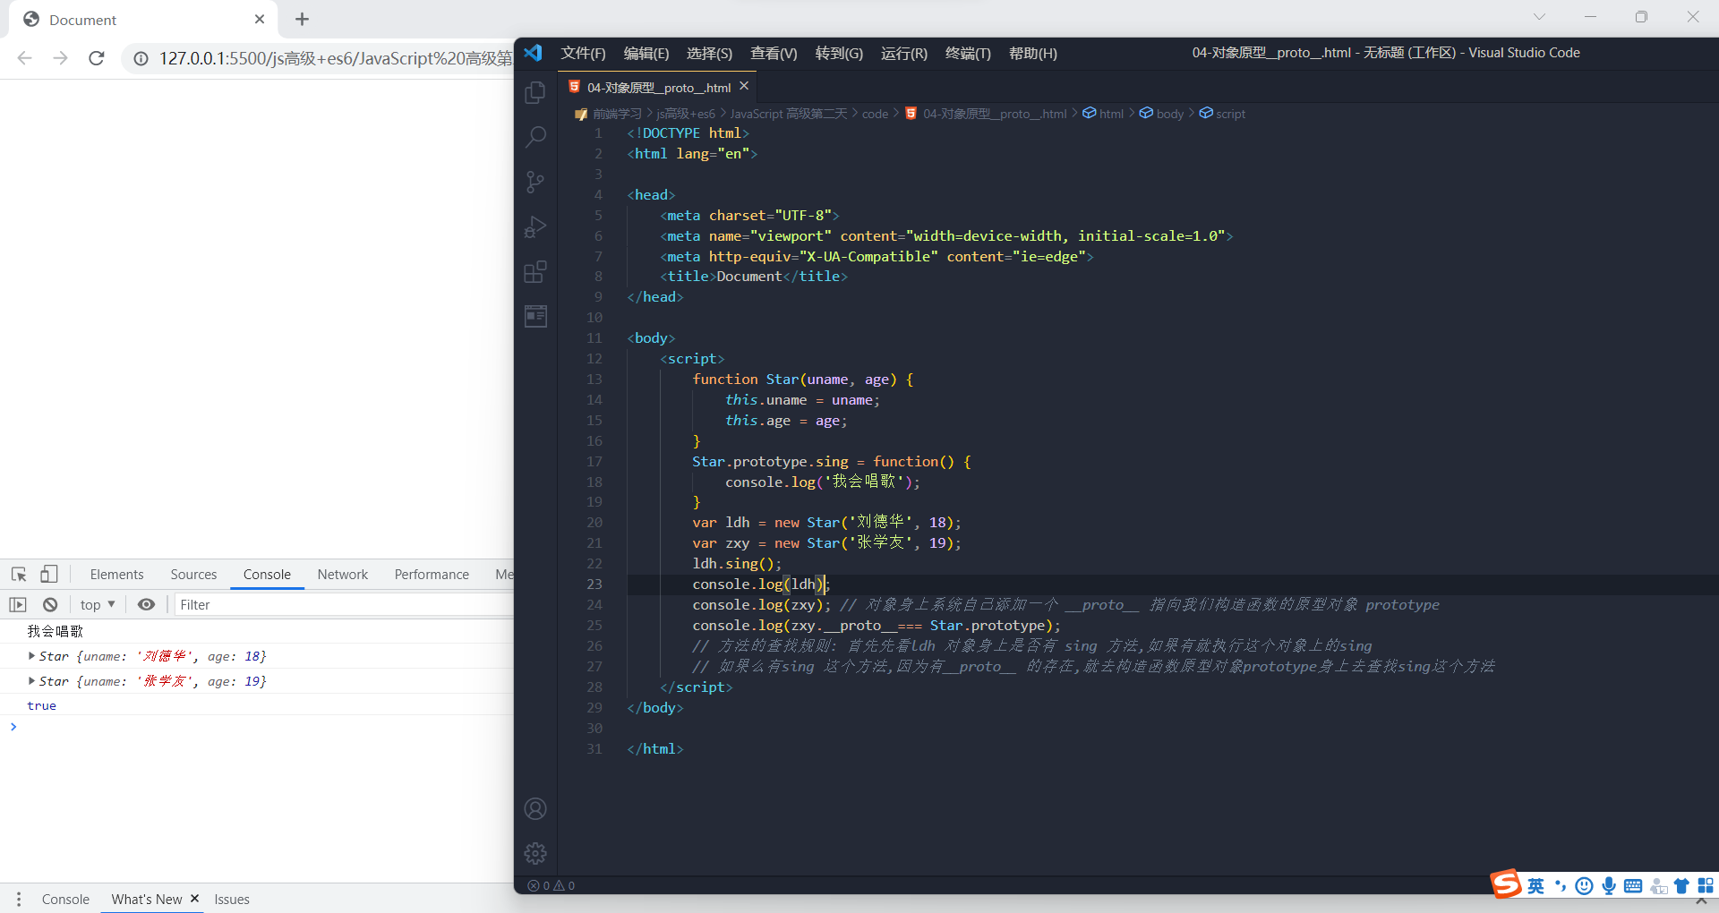
Task: Open the Run and Debug panel
Action: coord(535,226)
